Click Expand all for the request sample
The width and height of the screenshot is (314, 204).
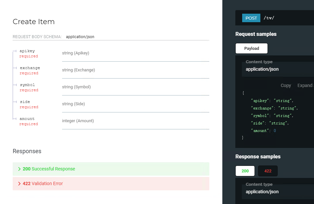pos(306,85)
